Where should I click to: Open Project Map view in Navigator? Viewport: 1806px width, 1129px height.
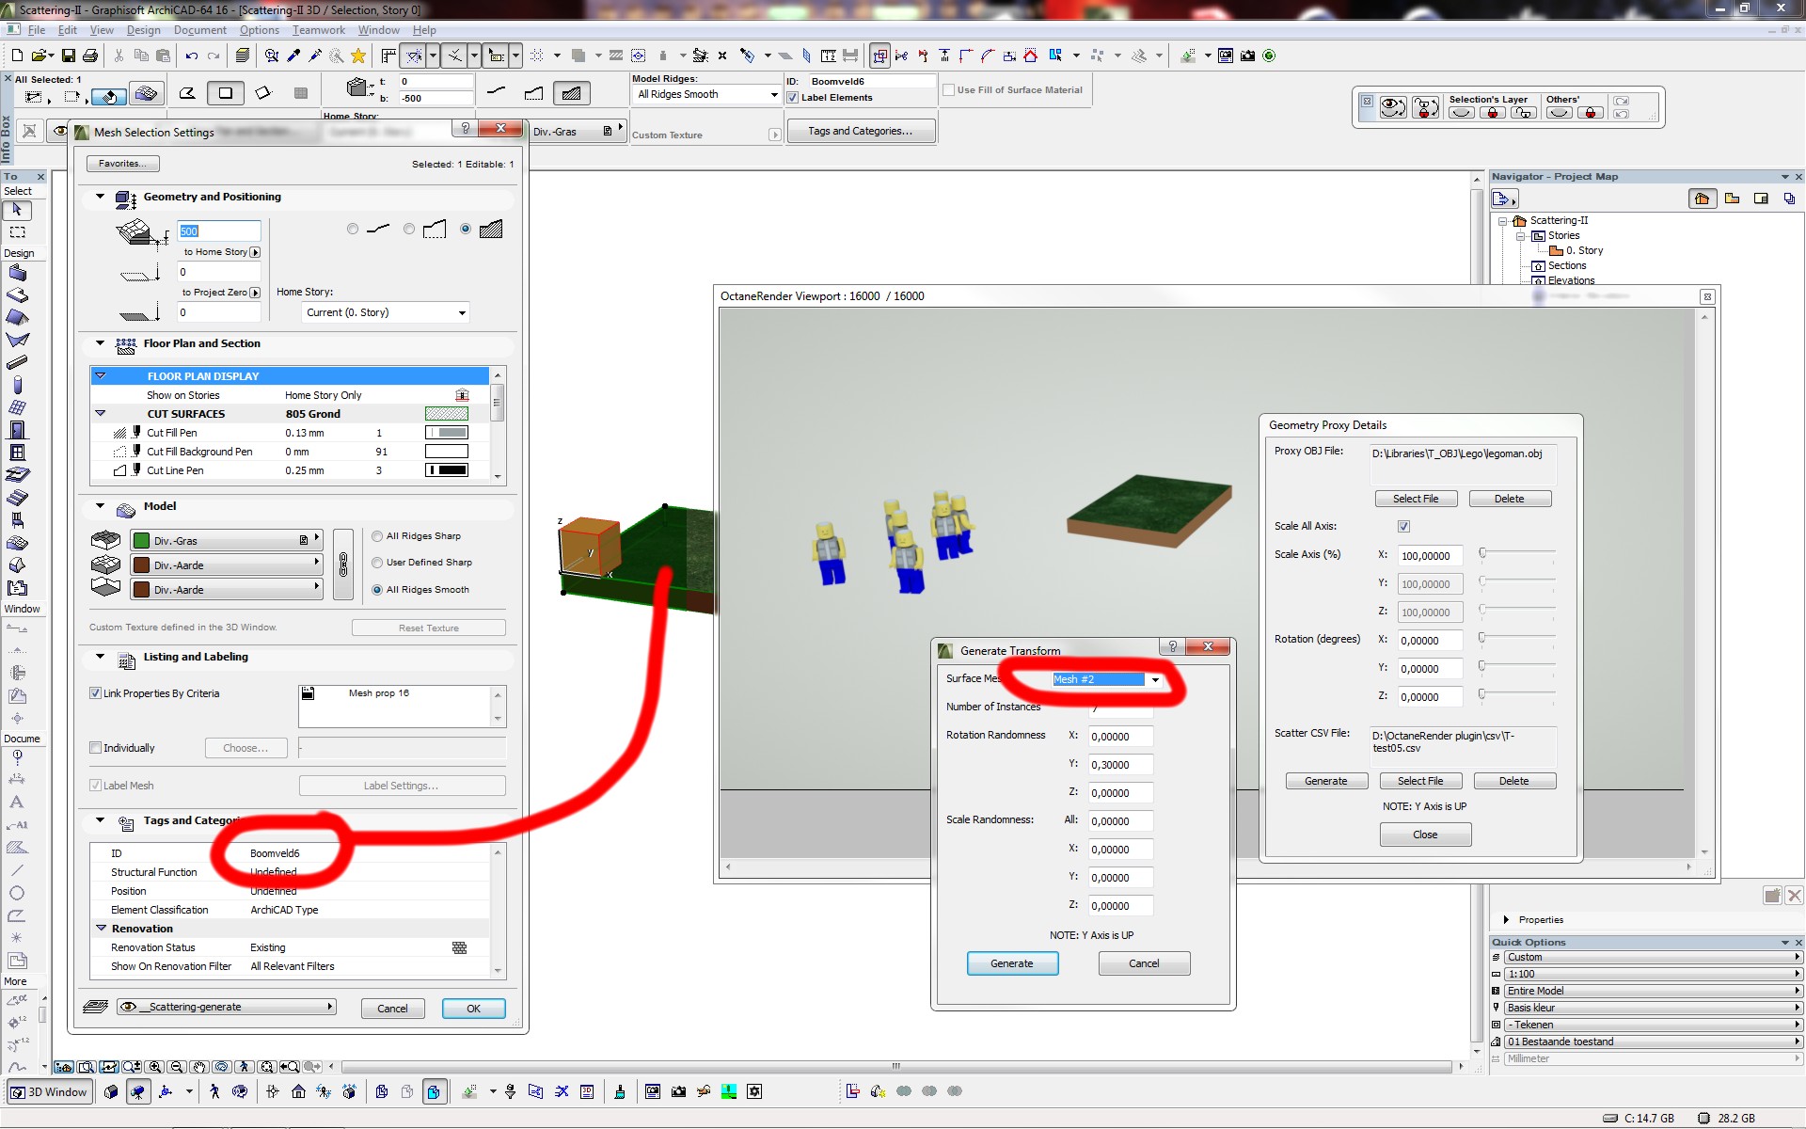coord(1702,199)
